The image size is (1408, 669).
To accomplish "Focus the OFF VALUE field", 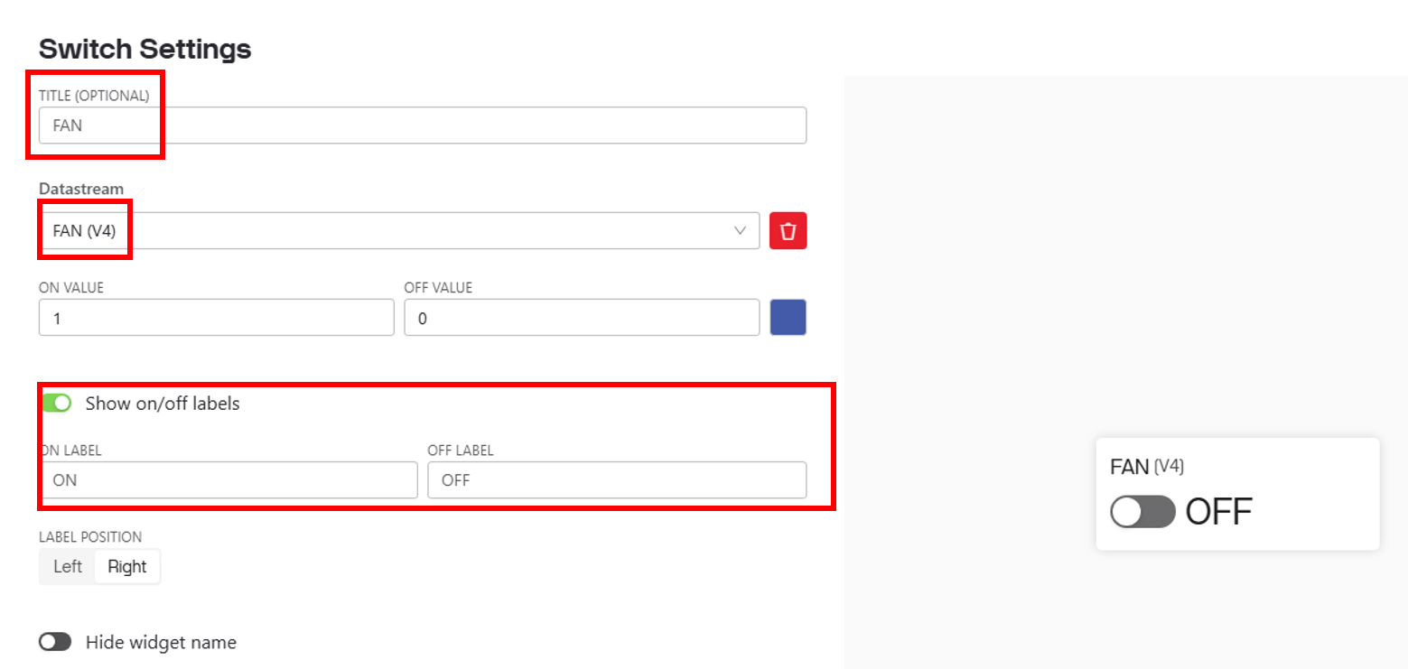I will coord(582,317).
